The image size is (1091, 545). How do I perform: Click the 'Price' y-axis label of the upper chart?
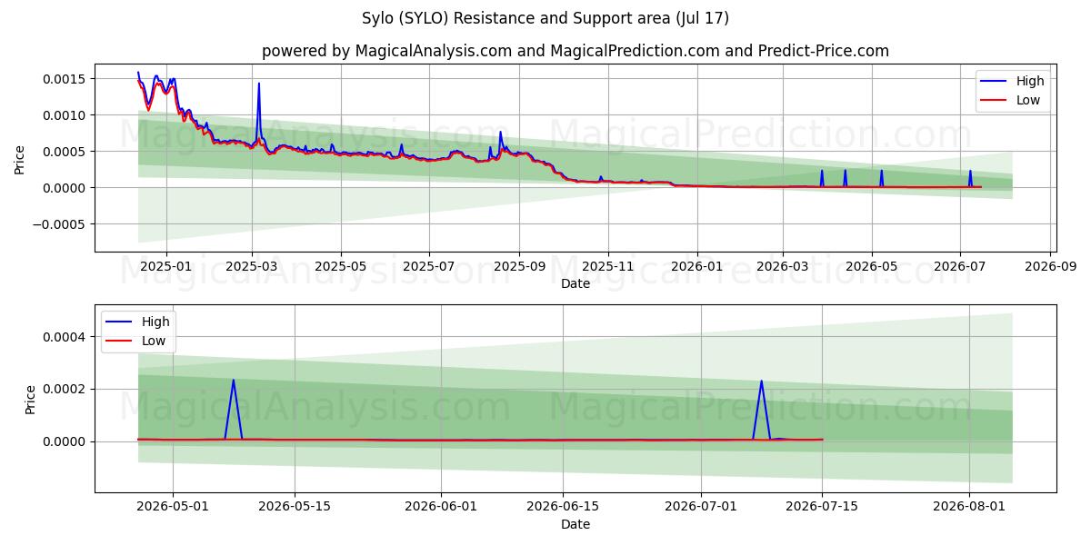20,159
